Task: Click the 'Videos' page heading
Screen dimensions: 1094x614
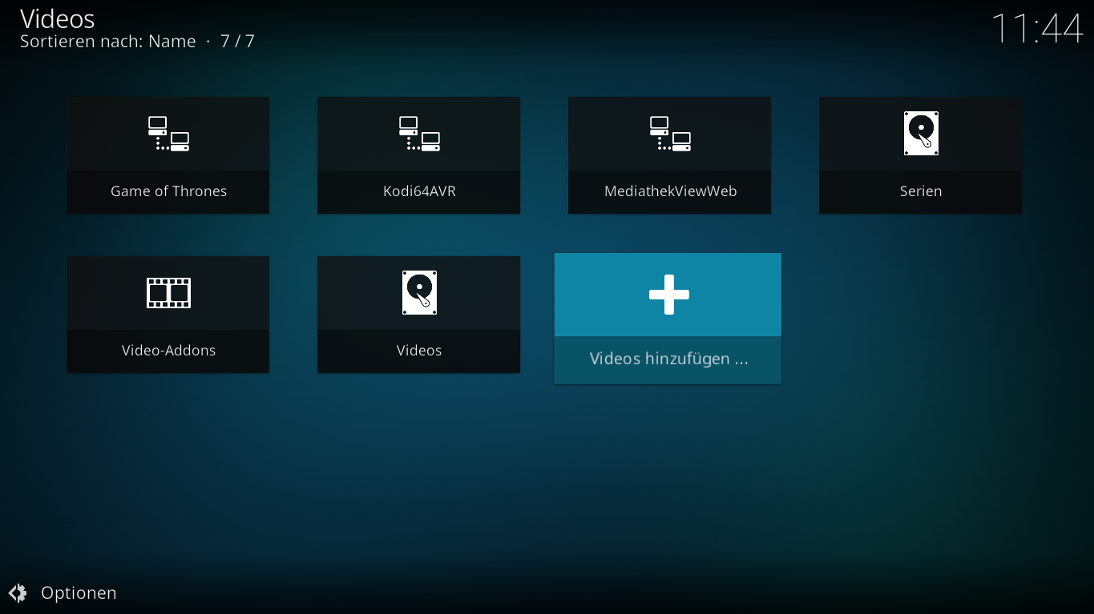Action: 57,18
